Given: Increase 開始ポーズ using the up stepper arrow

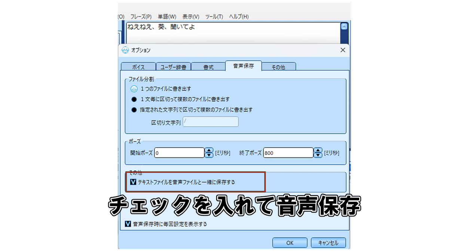Looking at the screenshot, I should tap(209, 150).
